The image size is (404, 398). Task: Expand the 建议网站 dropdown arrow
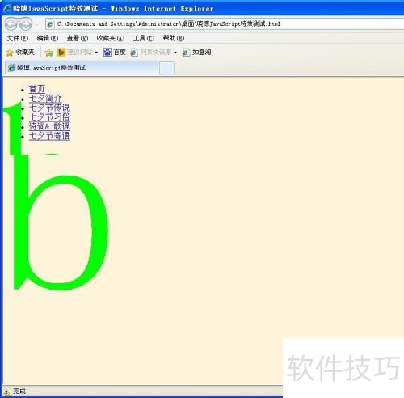96,53
